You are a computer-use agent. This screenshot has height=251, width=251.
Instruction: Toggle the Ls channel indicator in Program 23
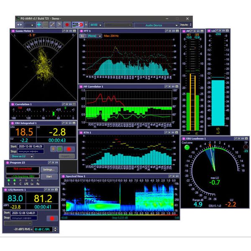[32, 180]
